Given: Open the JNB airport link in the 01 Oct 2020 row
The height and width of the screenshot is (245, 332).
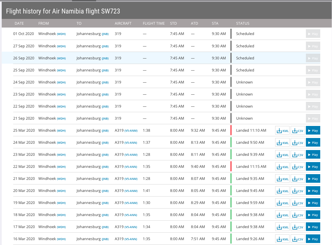Looking at the screenshot, I should click(x=105, y=34).
